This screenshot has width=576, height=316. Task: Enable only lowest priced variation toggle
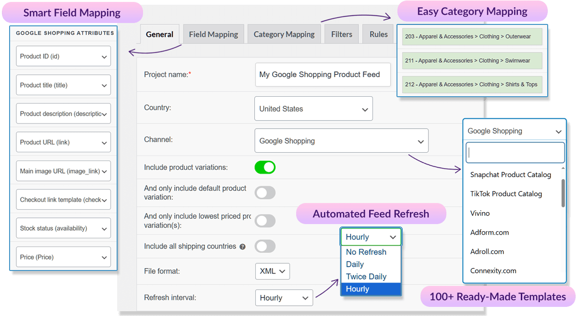pyautogui.click(x=265, y=221)
